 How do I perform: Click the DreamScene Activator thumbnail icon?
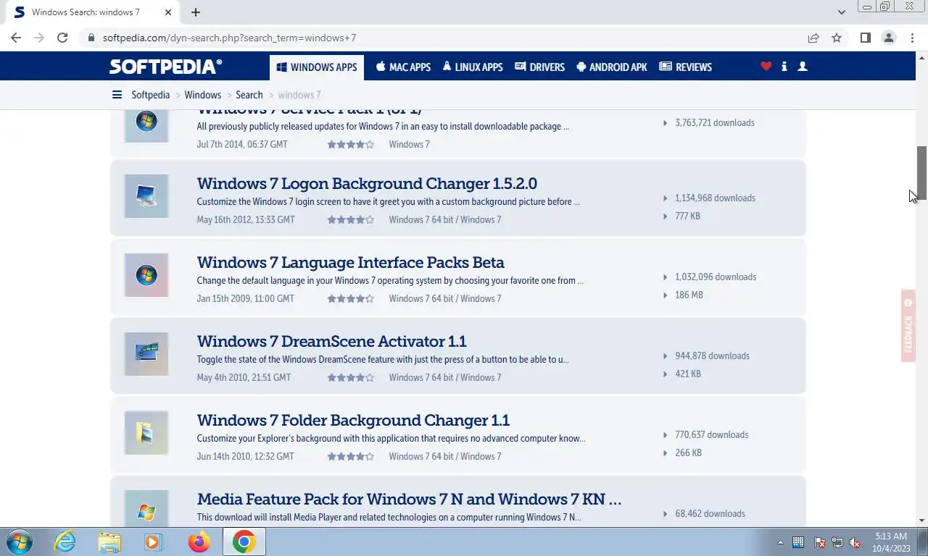(146, 354)
